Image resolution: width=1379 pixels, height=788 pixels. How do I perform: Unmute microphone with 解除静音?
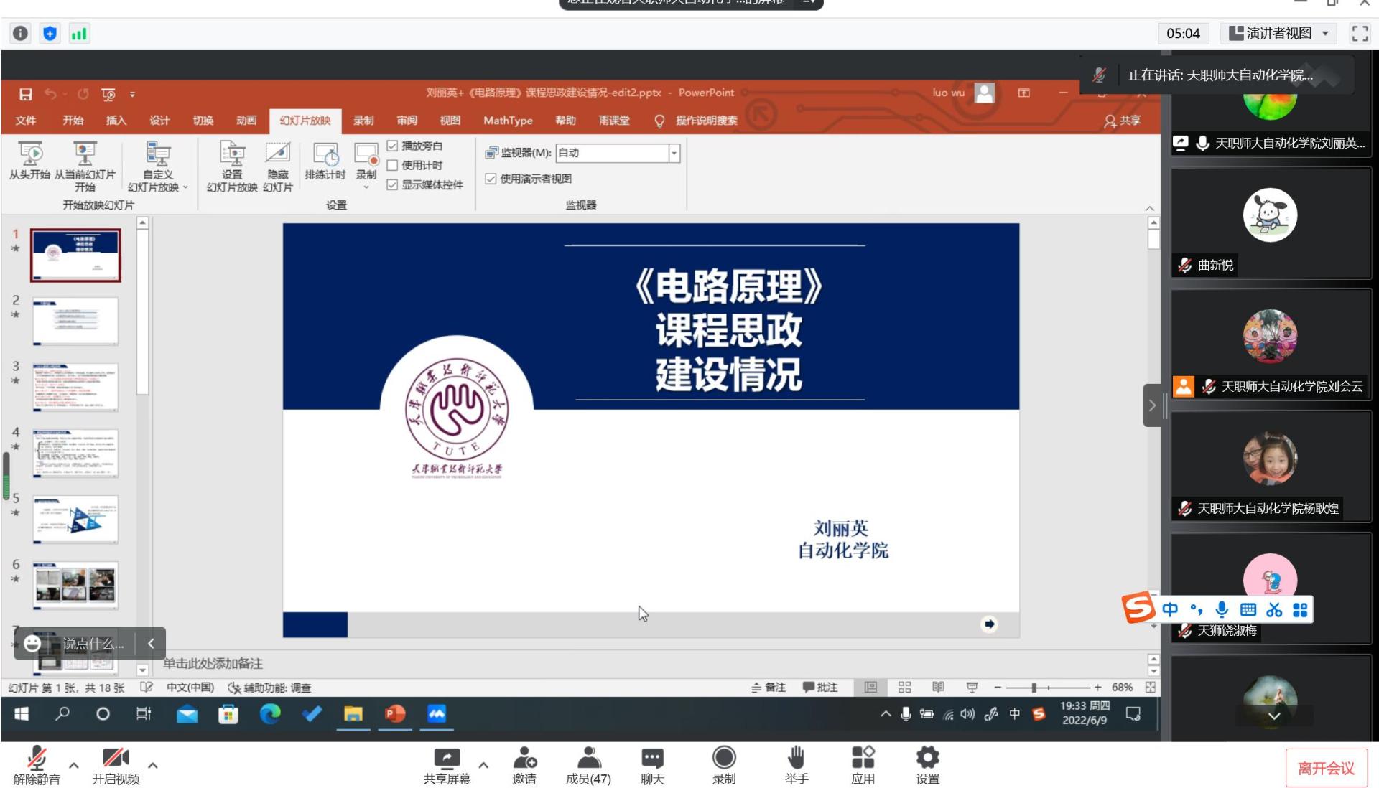point(37,759)
